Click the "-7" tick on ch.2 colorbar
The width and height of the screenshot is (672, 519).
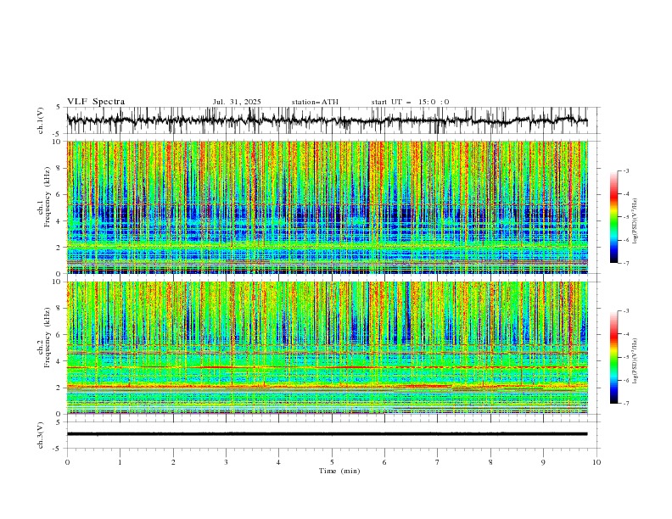[x=625, y=404]
